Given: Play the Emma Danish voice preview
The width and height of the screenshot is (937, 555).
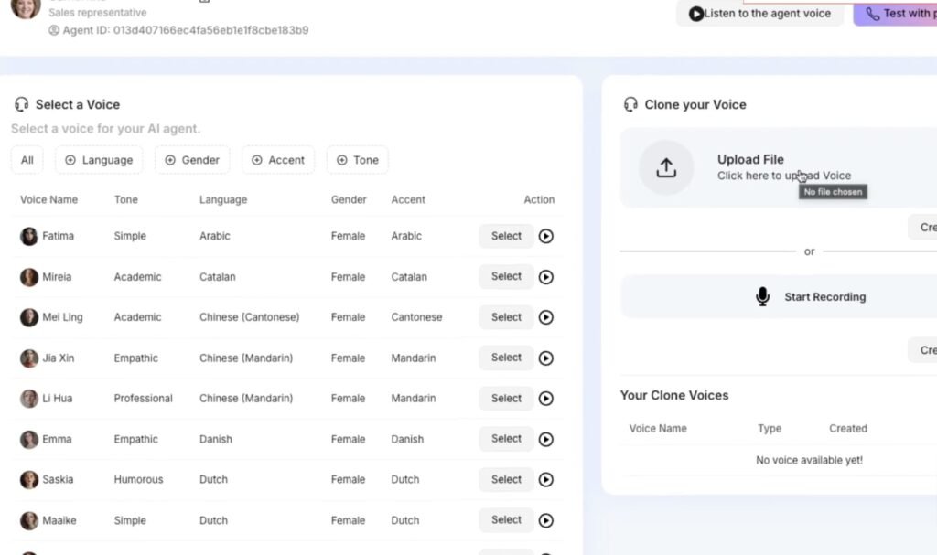Looking at the screenshot, I should (x=546, y=439).
